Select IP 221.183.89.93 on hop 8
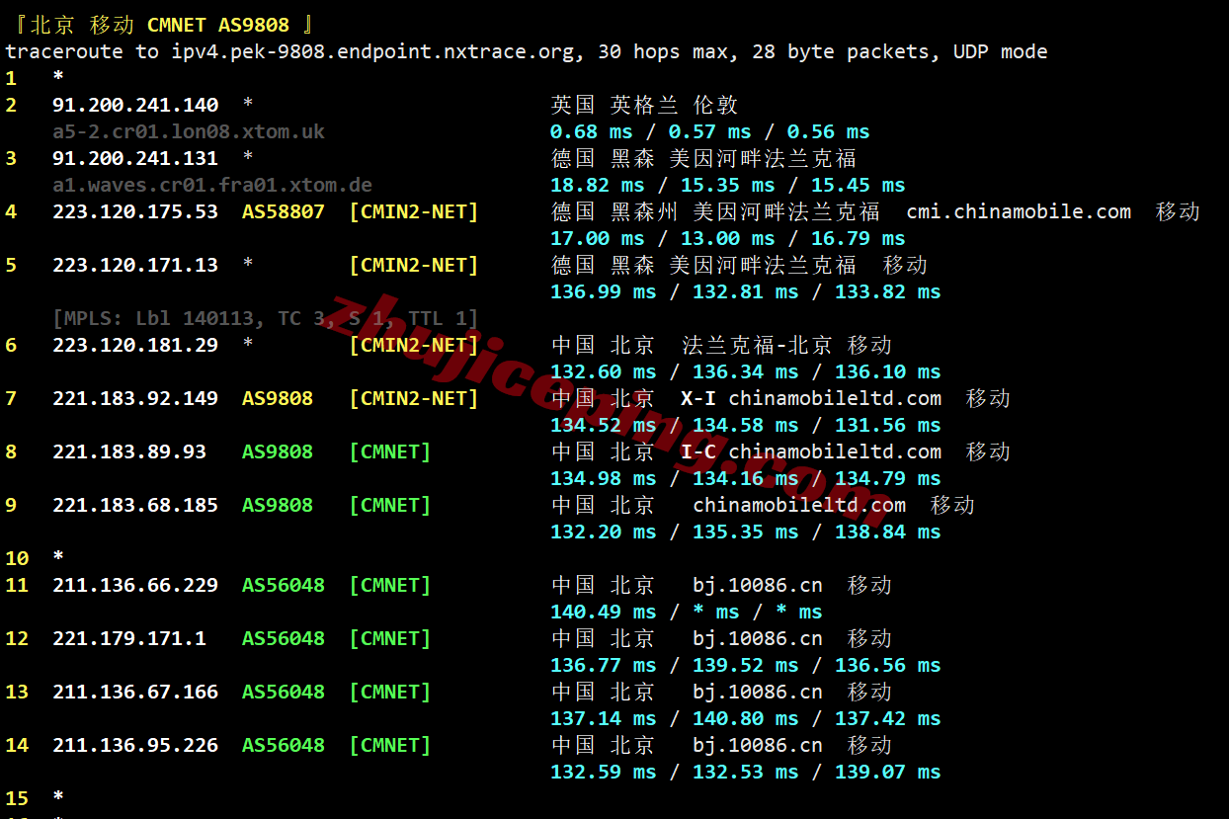The height and width of the screenshot is (819, 1229). pyautogui.click(x=129, y=451)
